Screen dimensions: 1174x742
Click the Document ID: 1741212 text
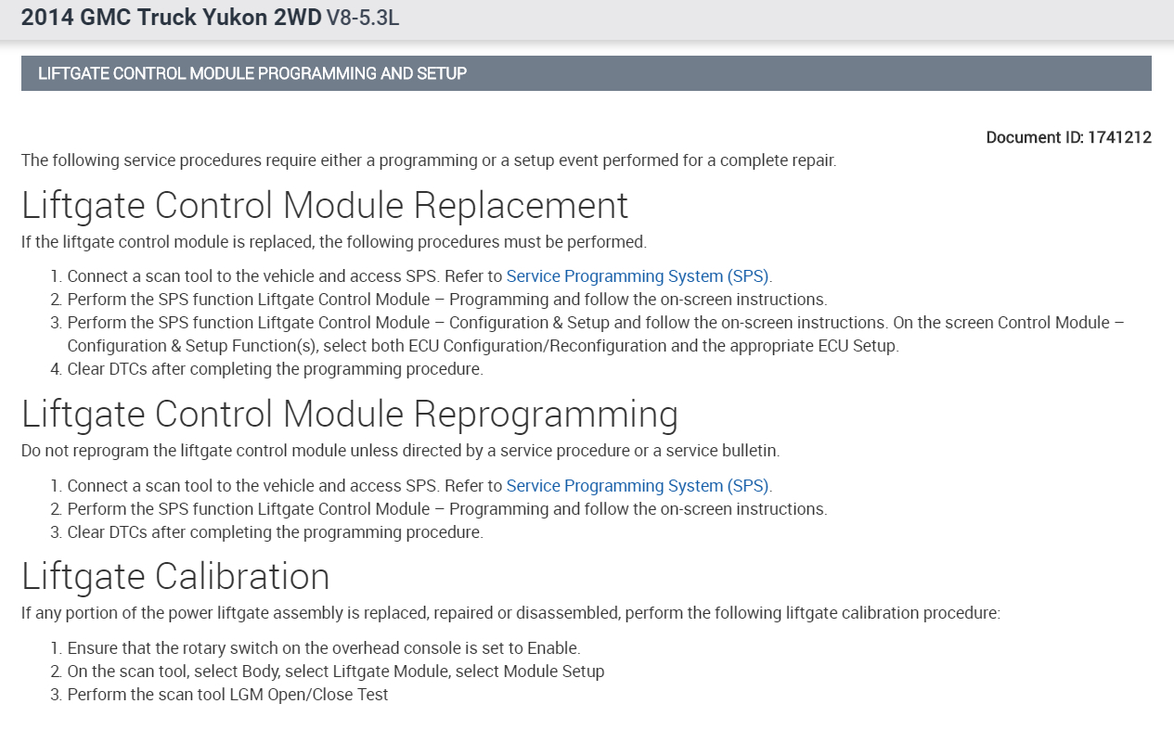[x=1068, y=138]
